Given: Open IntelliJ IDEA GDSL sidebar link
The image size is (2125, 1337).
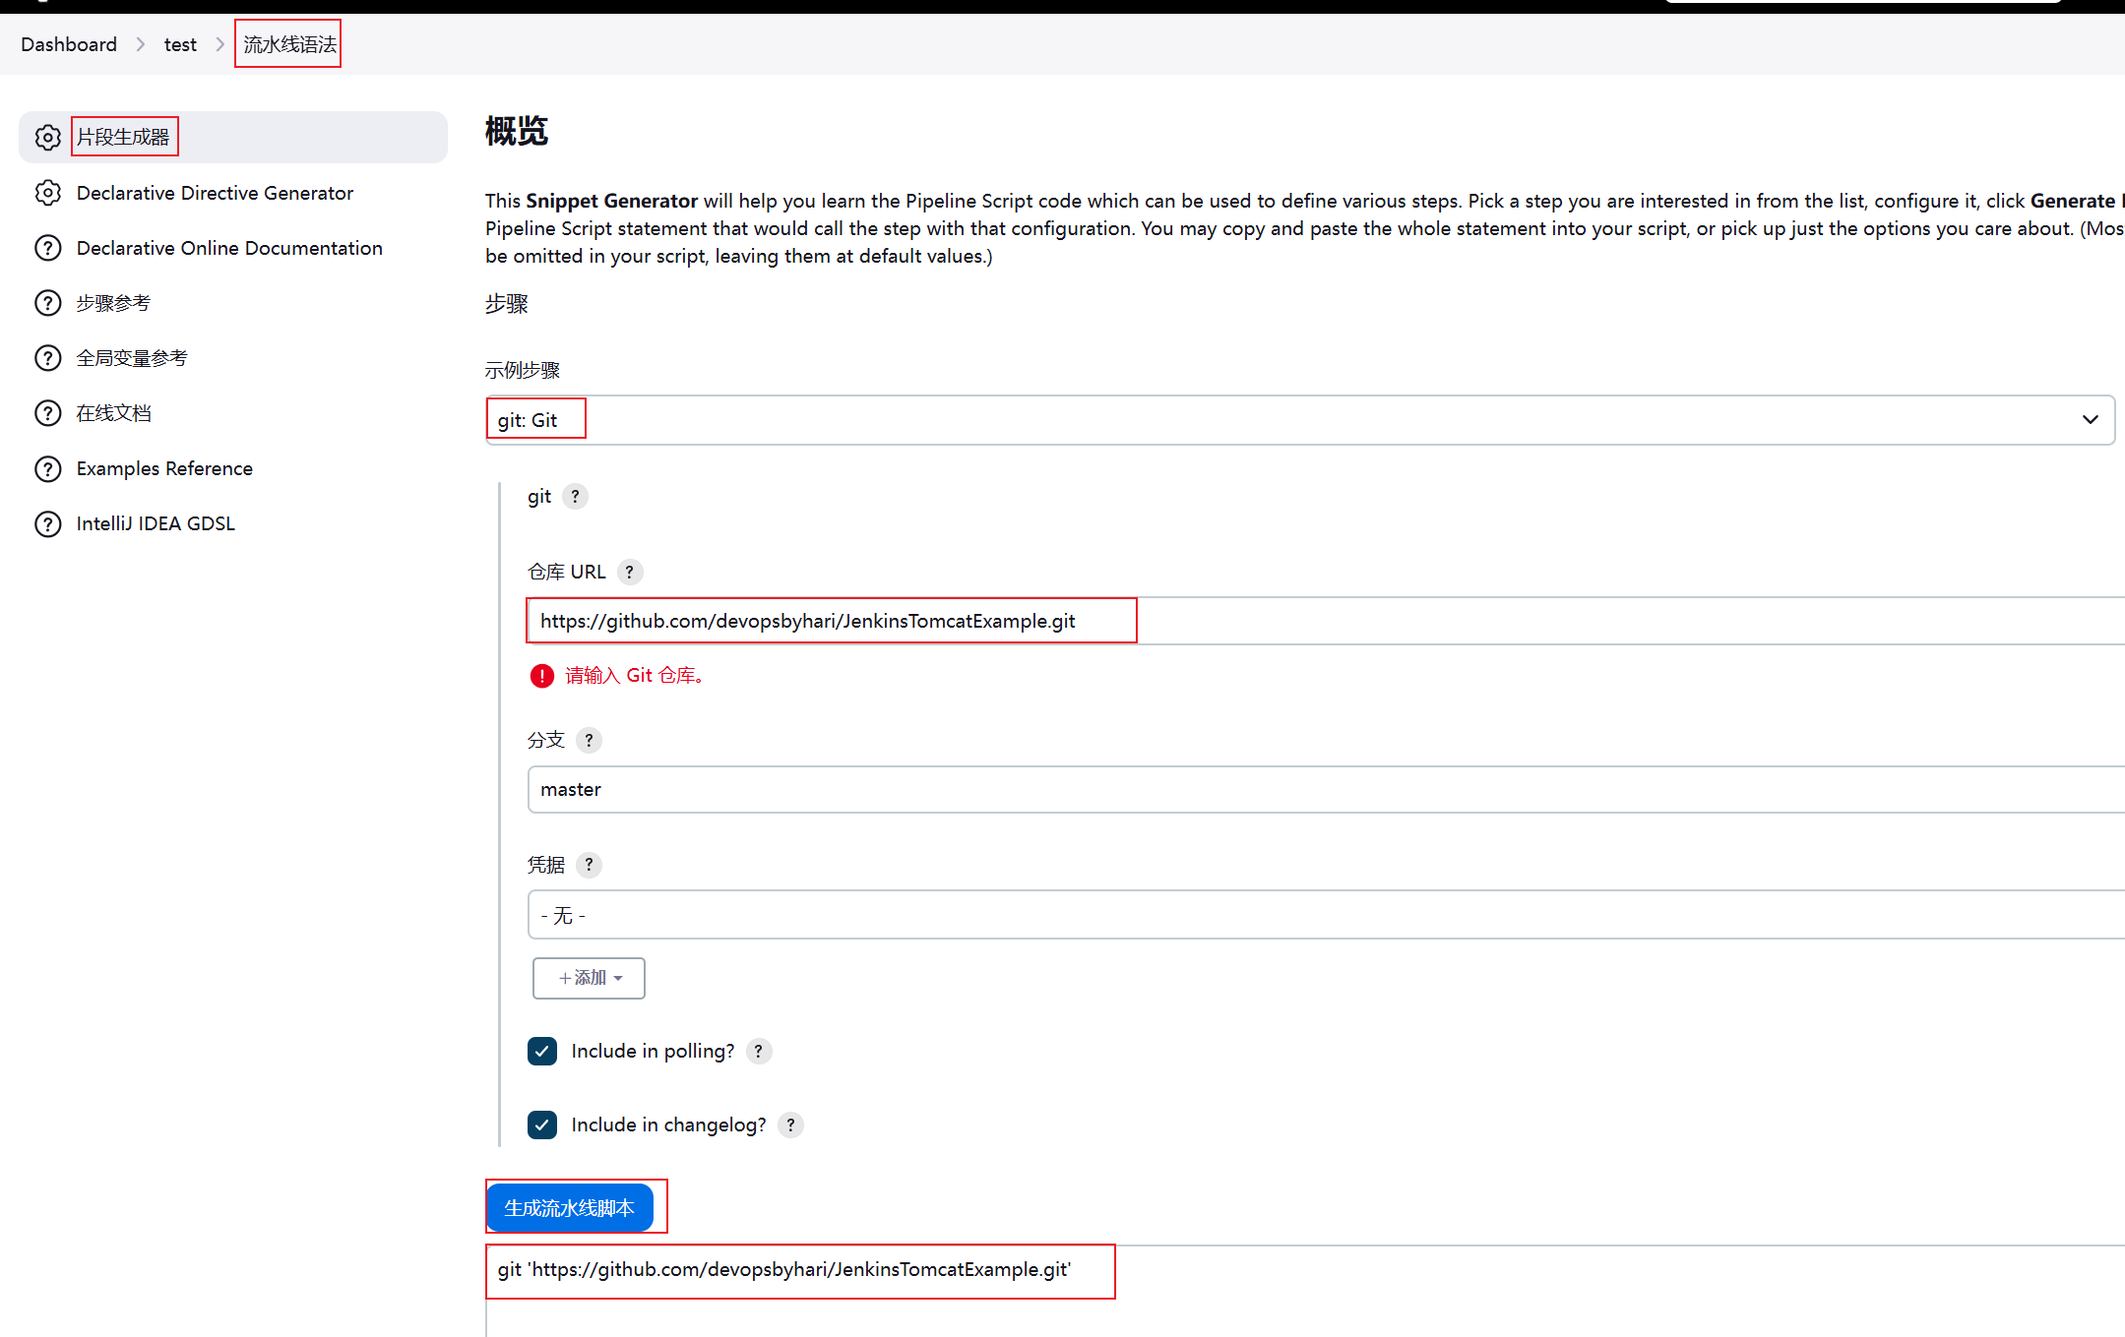Looking at the screenshot, I should point(156,523).
